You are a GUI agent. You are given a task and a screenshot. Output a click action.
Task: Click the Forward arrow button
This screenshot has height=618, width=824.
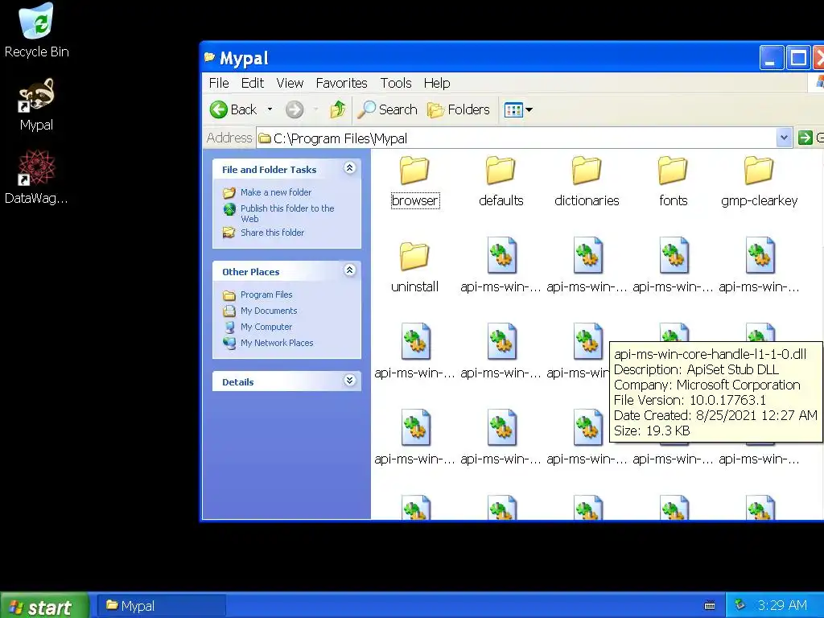point(295,109)
